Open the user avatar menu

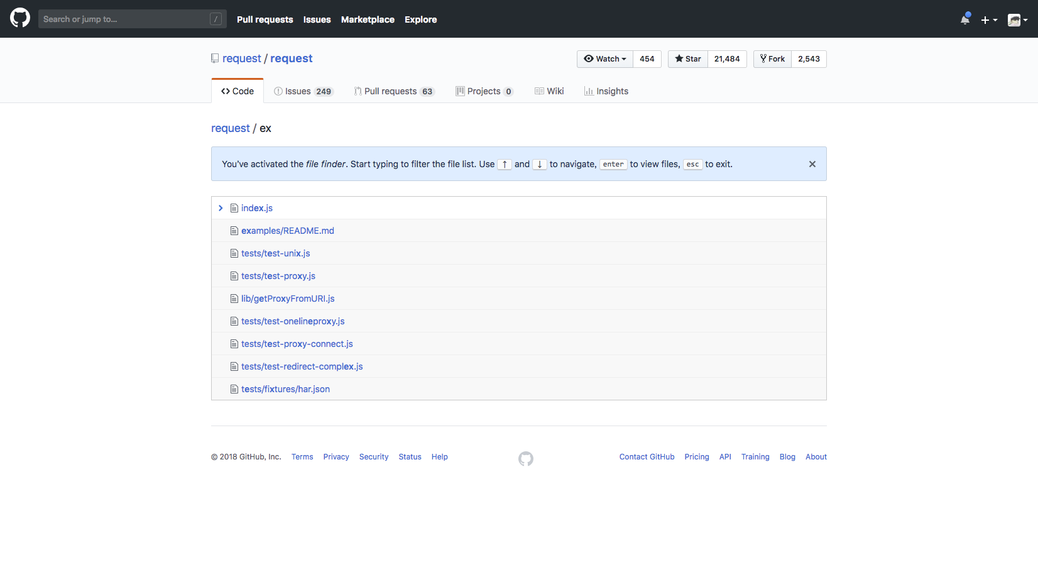click(1017, 20)
